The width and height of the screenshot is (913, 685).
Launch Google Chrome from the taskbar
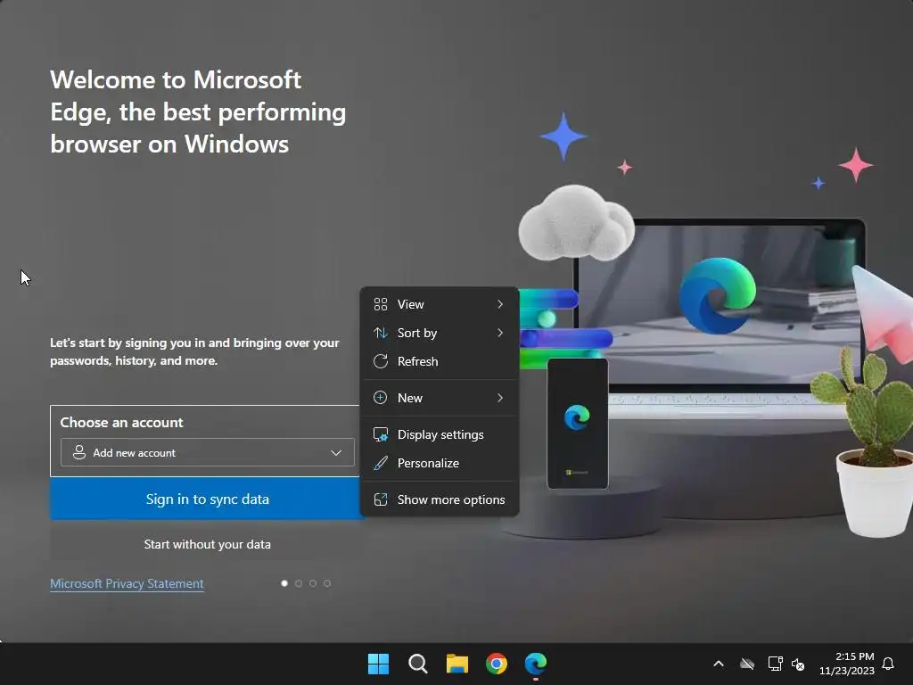click(497, 664)
